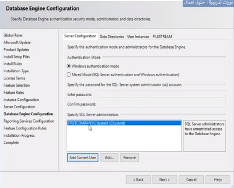This screenshot has height=188, width=234.
Task: Select Windows authentication mode radio button
Action: click(x=69, y=66)
